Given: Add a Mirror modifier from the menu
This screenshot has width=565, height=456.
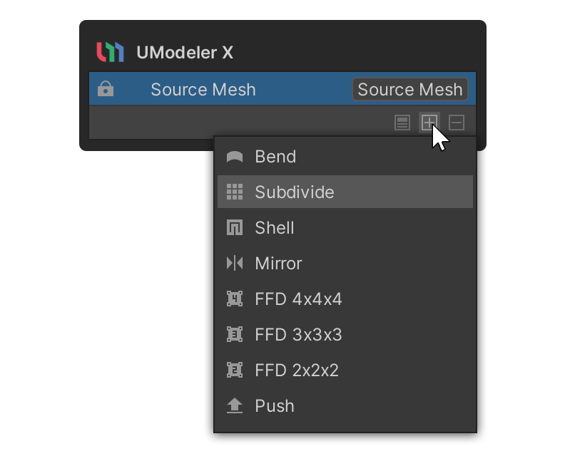Looking at the screenshot, I should [x=278, y=264].
